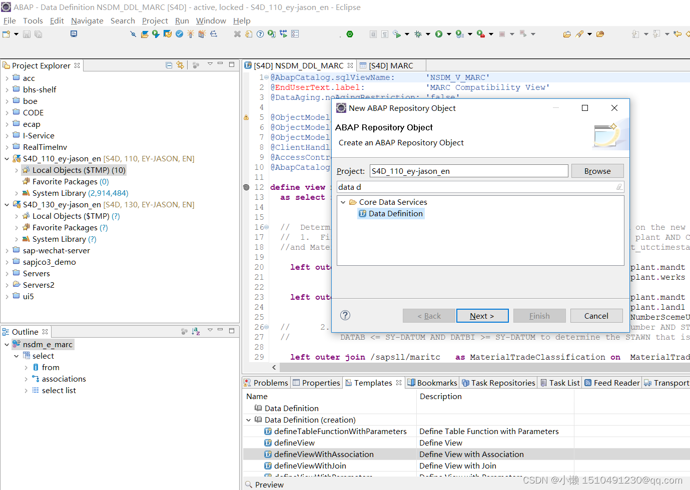Click the green power toolbar icon
This screenshot has height=490, width=690.
coord(350,34)
